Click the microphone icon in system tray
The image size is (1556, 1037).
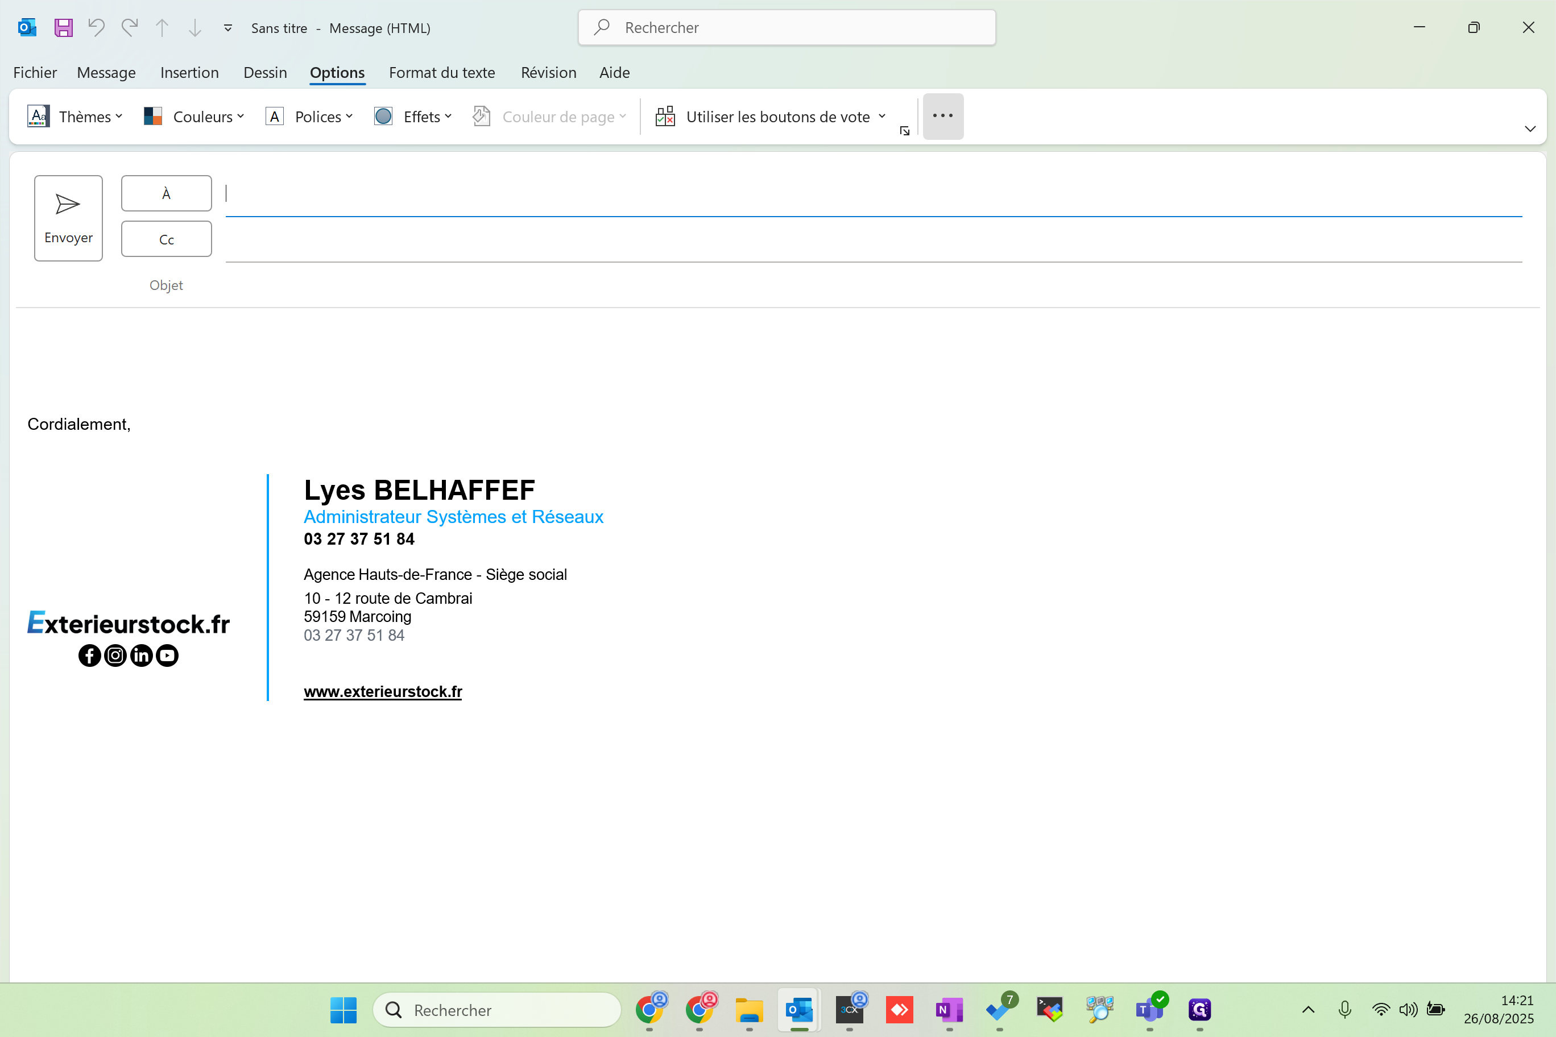[x=1345, y=1009]
